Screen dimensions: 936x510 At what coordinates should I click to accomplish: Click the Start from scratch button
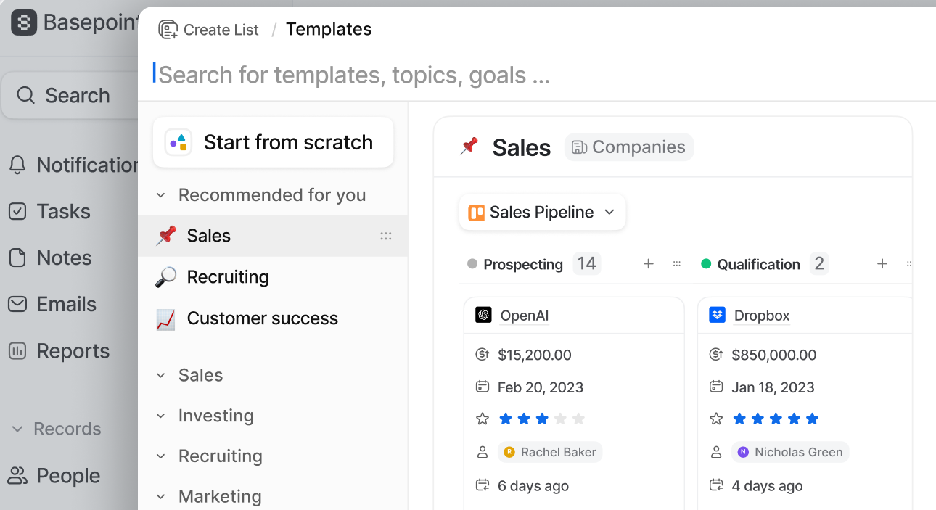(x=274, y=142)
